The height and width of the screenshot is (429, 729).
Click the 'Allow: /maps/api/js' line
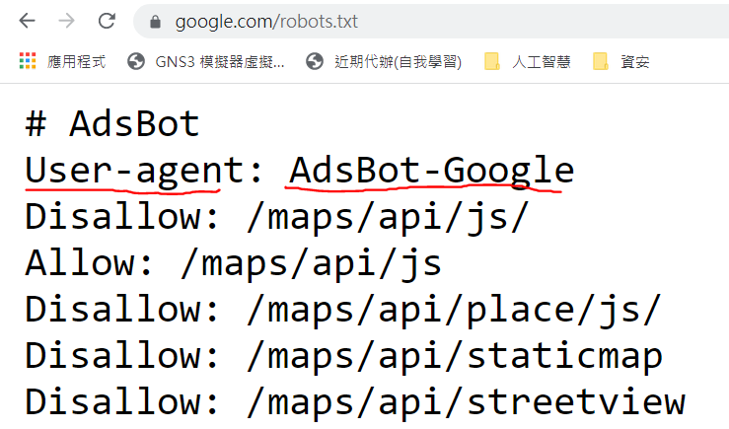[x=234, y=264]
